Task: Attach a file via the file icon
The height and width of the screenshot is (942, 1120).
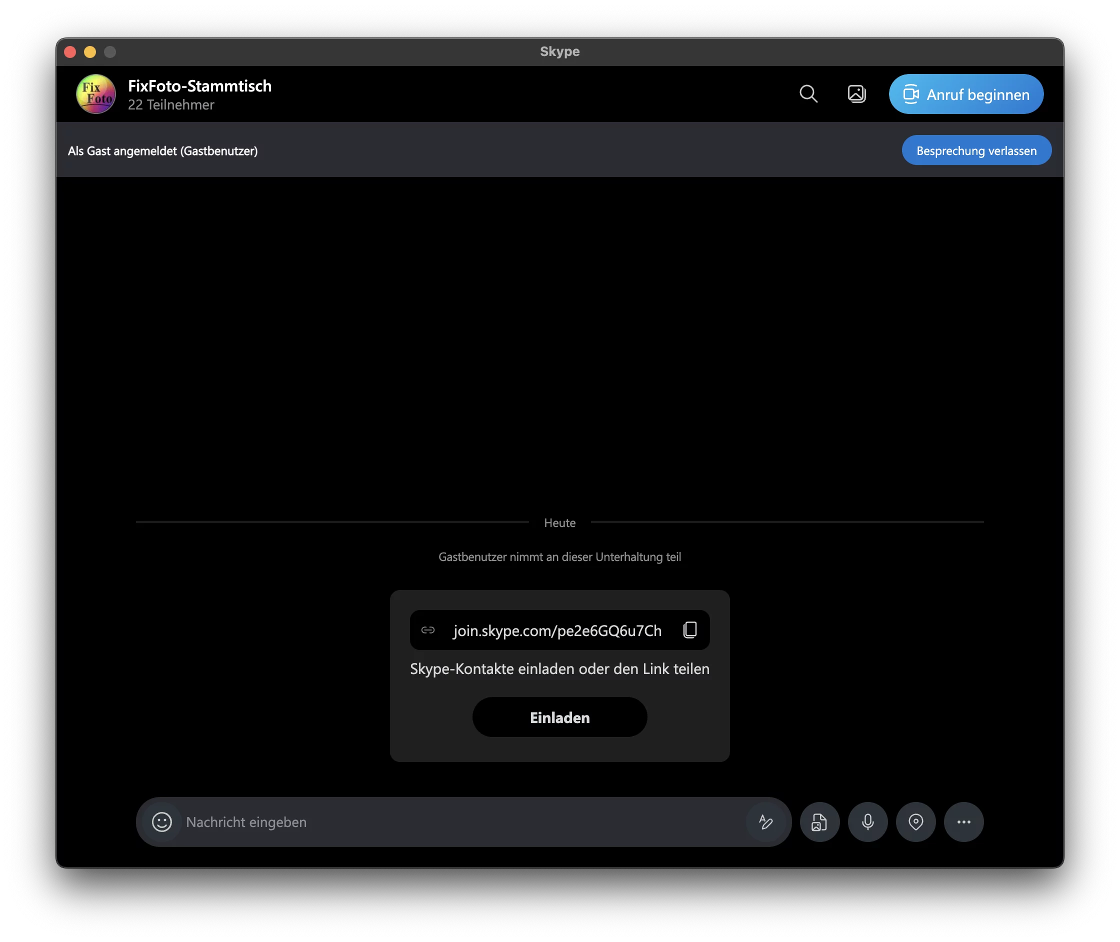Action: pos(819,822)
